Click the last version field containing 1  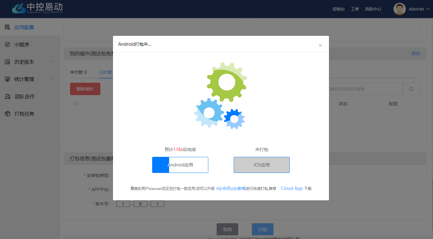[157, 204]
